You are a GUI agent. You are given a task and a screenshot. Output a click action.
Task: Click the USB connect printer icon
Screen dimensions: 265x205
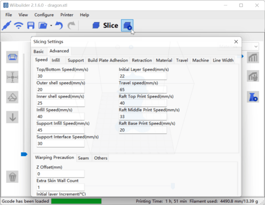6,26
